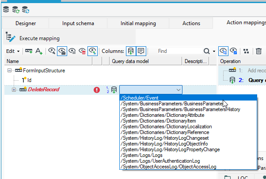
Task: Switch to the Actions tab
Action: [x=191, y=23]
